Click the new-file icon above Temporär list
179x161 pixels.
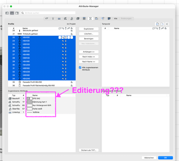tap(162, 24)
